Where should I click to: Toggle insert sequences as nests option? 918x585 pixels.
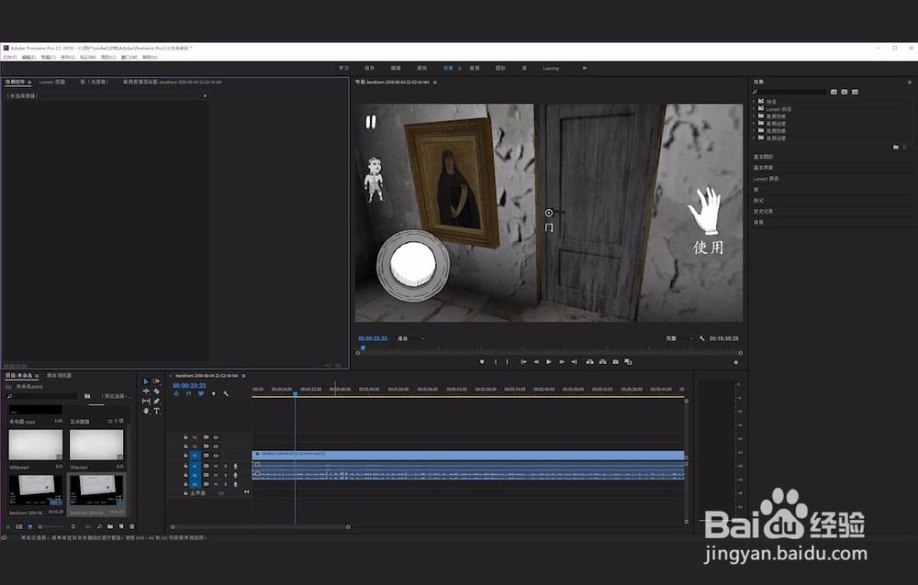click(x=176, y=393)
